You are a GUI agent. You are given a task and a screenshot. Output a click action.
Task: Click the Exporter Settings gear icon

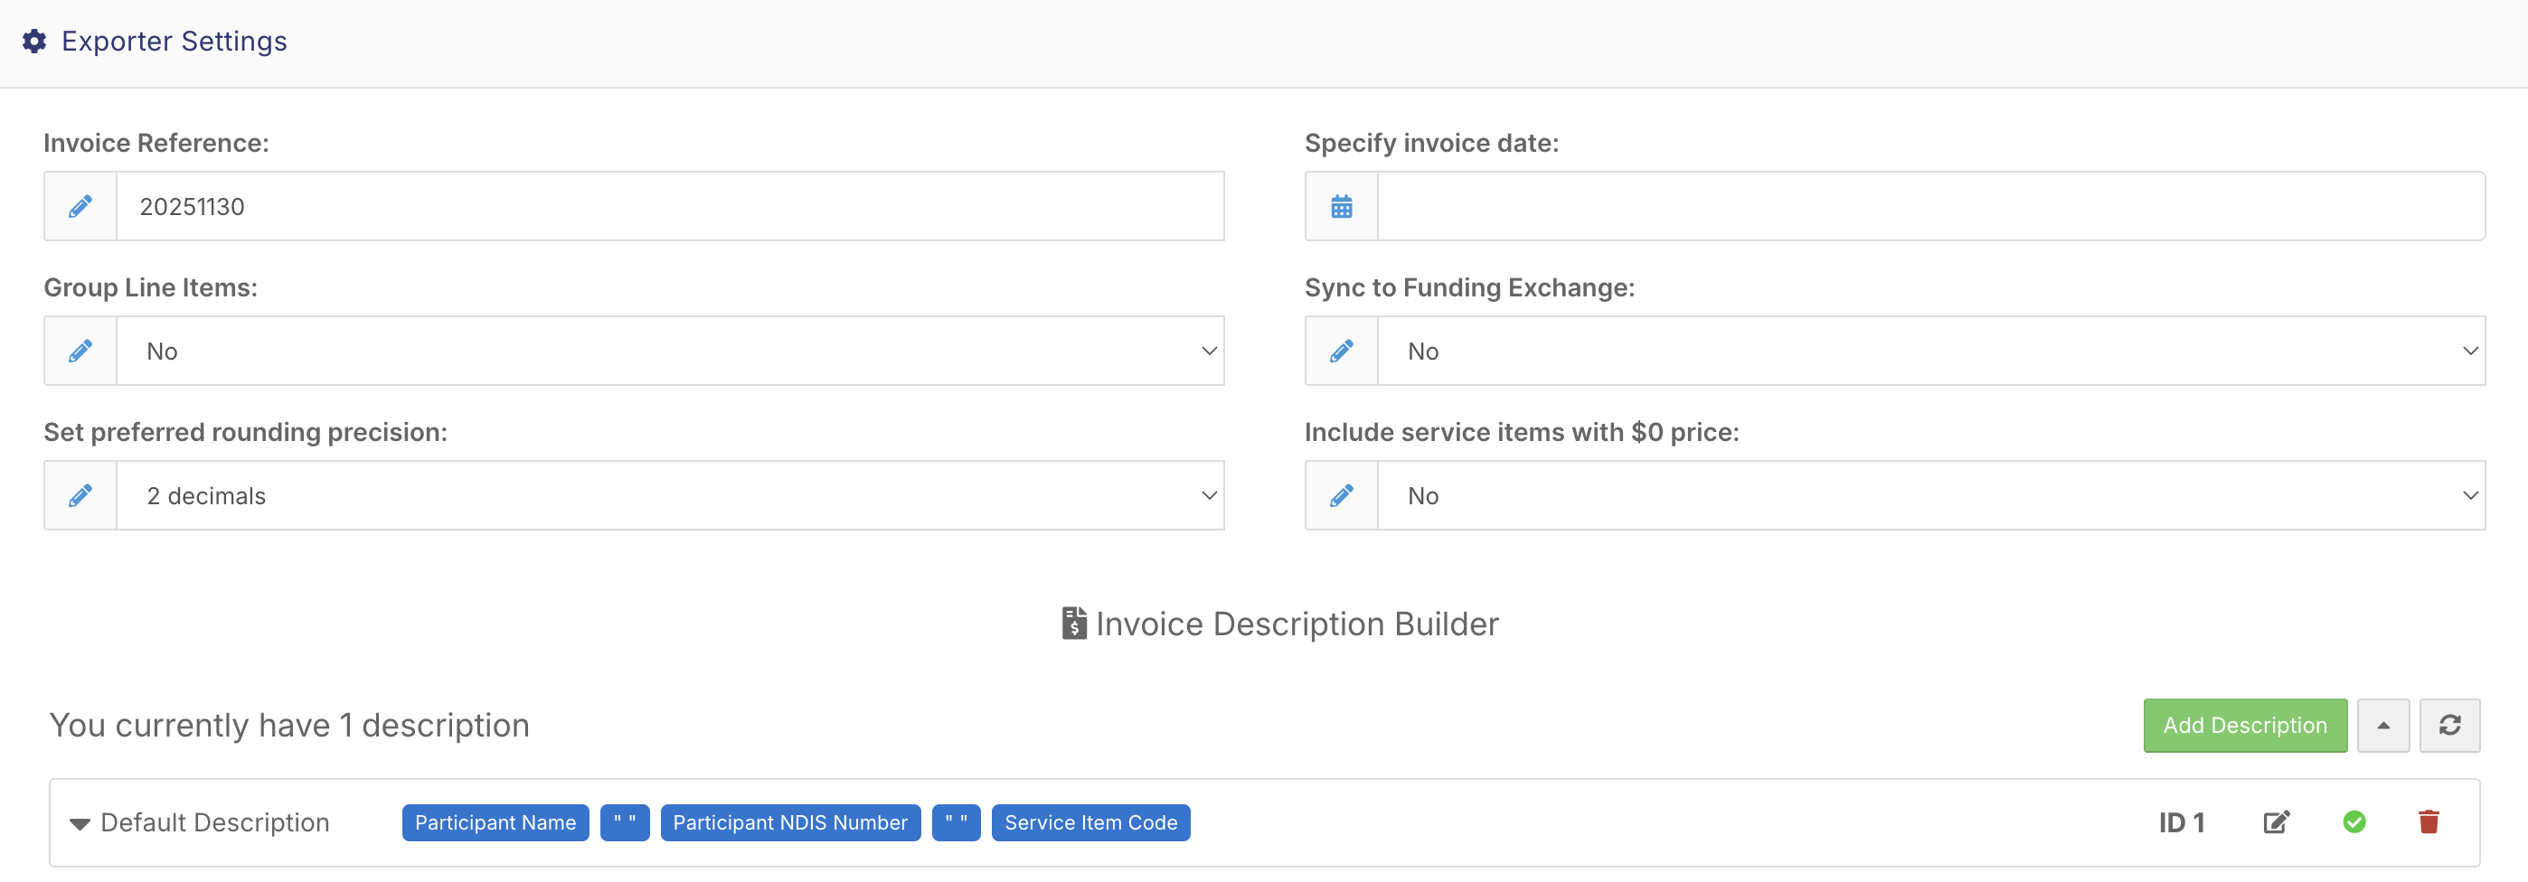(34, 42)
